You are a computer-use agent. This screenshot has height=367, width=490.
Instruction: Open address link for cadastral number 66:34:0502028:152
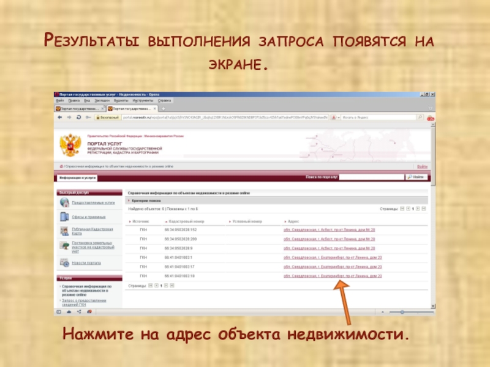click(329, 230)
